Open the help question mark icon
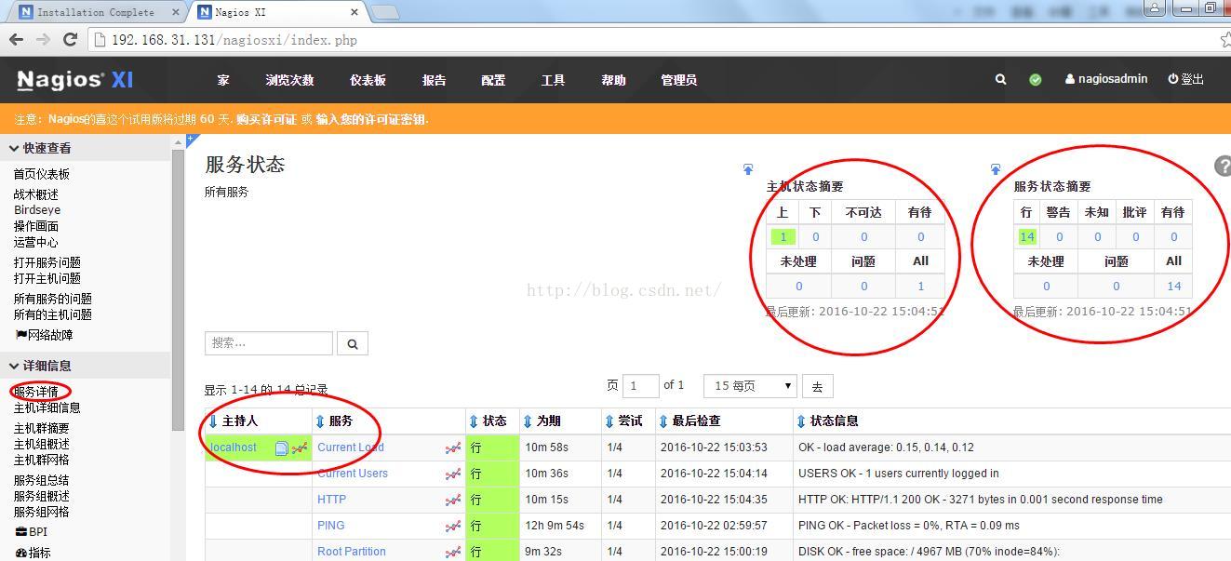The image size is (1231, 561). pyautogui.click(x=1223, y=166)
